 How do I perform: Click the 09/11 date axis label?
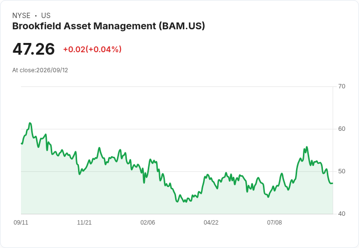(x=21, y=222)
